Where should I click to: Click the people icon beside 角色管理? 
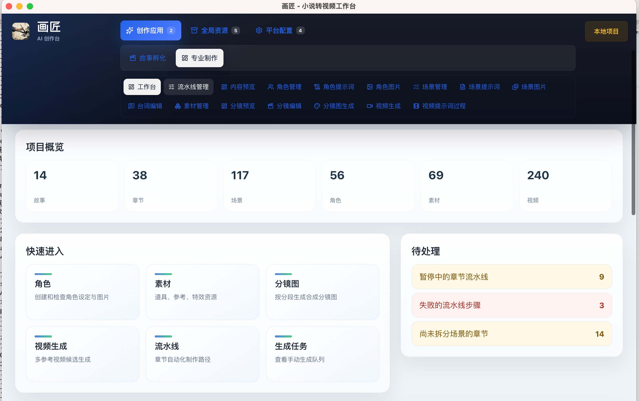270,87
